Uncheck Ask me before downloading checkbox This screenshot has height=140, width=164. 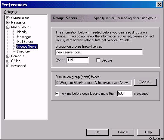(x=57, y=94)
